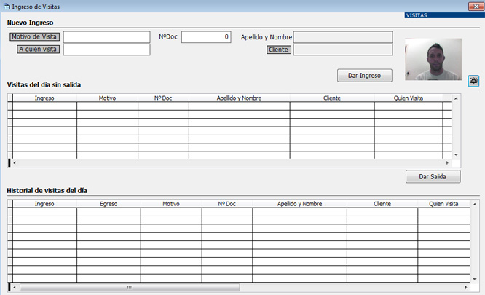Open the A quien visita lookup button
Image resolution: width=485 pixels, height=295 pixels.
click(x=38, y=50)
